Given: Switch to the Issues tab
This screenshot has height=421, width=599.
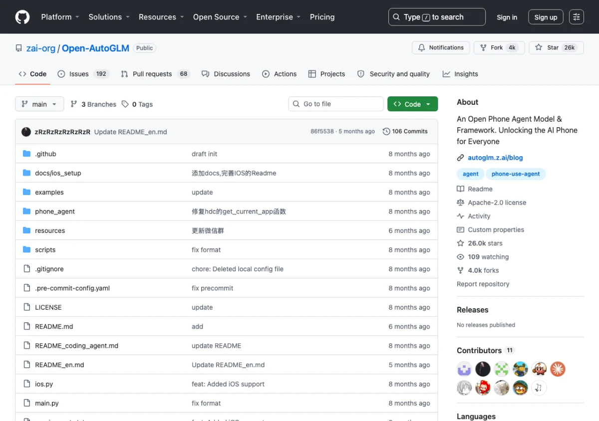Looking at the screenshot, I should coord(82,74).
